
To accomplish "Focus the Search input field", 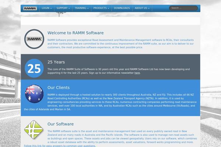I will (x=183, y=8).
